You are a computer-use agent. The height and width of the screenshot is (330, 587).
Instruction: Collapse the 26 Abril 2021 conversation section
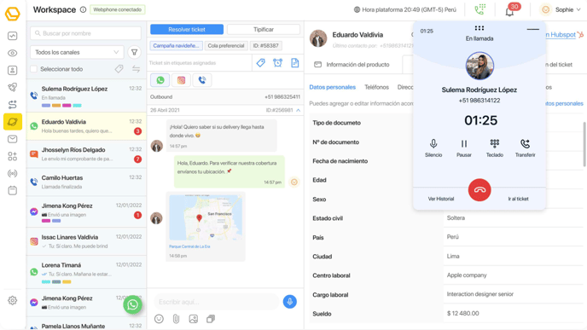tap(298, 110)
